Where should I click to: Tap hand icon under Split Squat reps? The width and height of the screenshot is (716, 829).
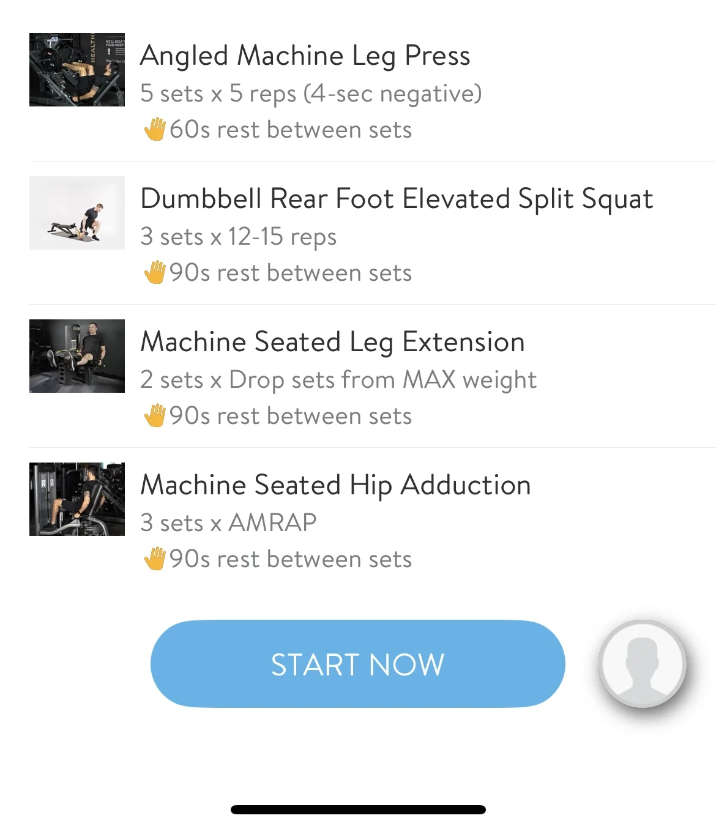click(x=155, y=272)
